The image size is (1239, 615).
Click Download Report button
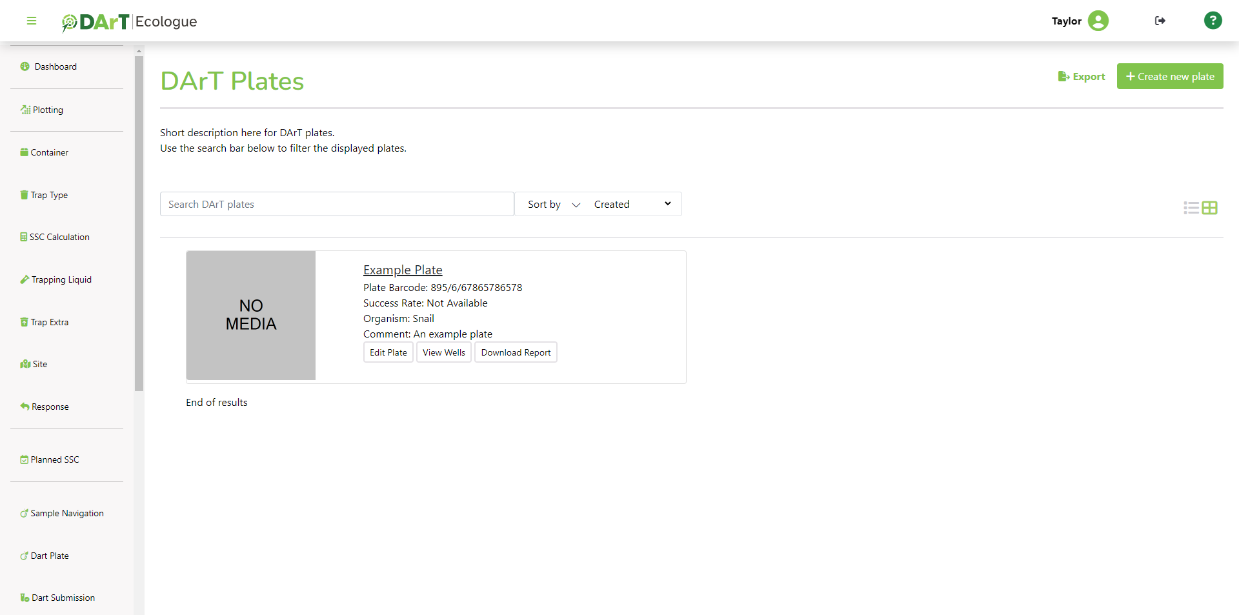[516, 352]
